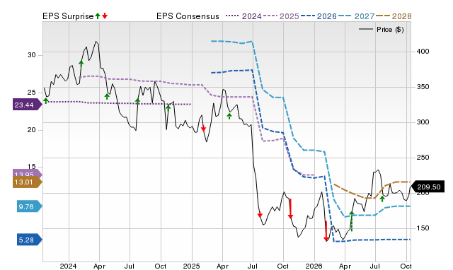Click the 2024 label on time axis
The image size is (453, 270).
(69, 266)
